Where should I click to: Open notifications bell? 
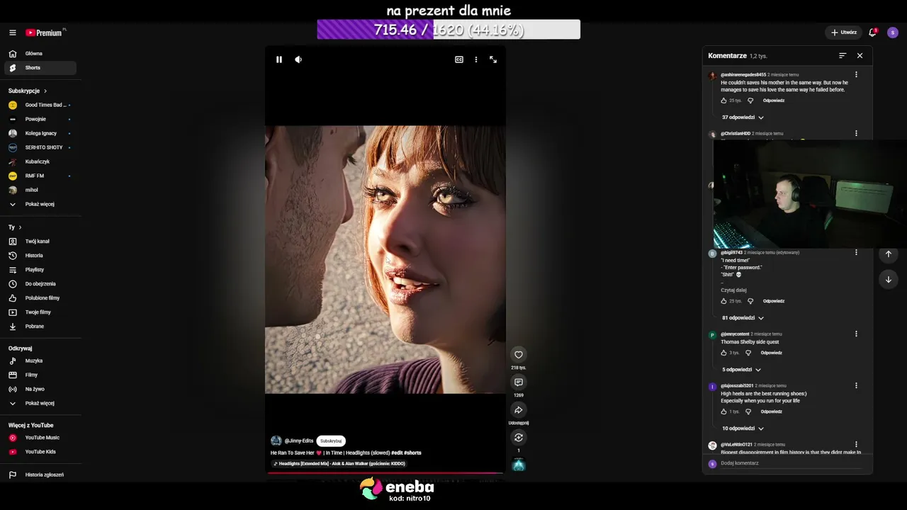click(873, 33)
